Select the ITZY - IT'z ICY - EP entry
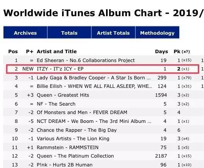204x168 pixels. [60, 69]
